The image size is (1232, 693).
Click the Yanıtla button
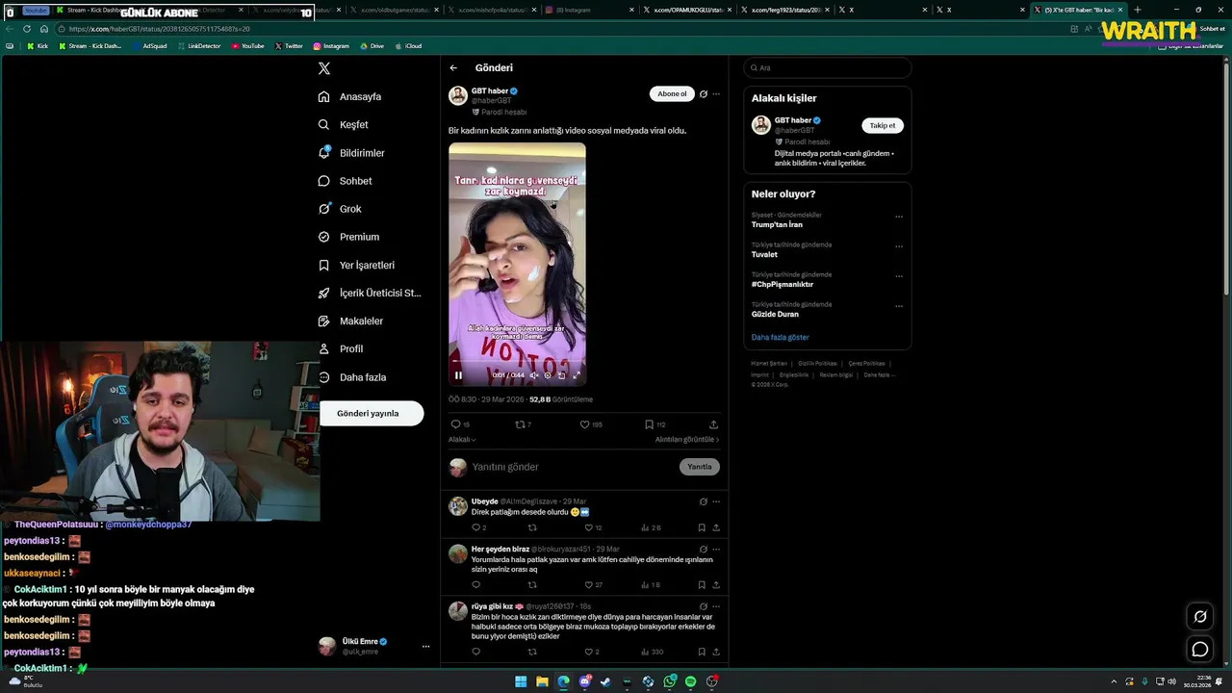coord(700,467)
